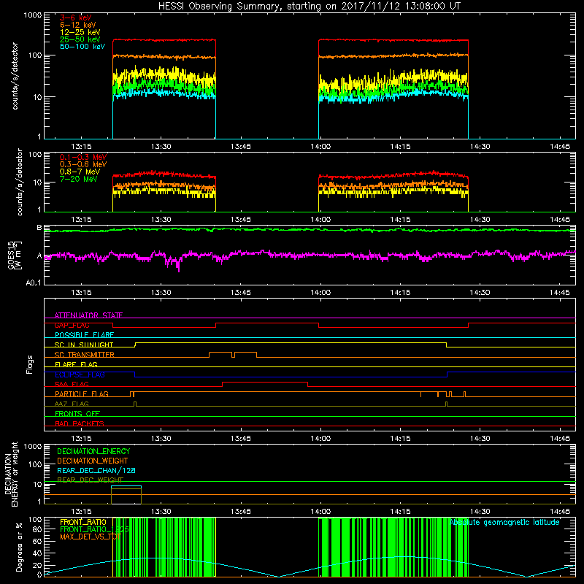Screen dimensions: 584x584
Task: Click the '14:00' time tick under the keV panel
Action: [320, 147]
